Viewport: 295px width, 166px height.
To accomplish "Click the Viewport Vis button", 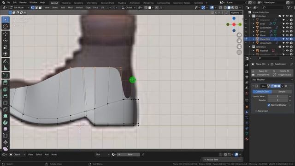I will pos(261,75).
